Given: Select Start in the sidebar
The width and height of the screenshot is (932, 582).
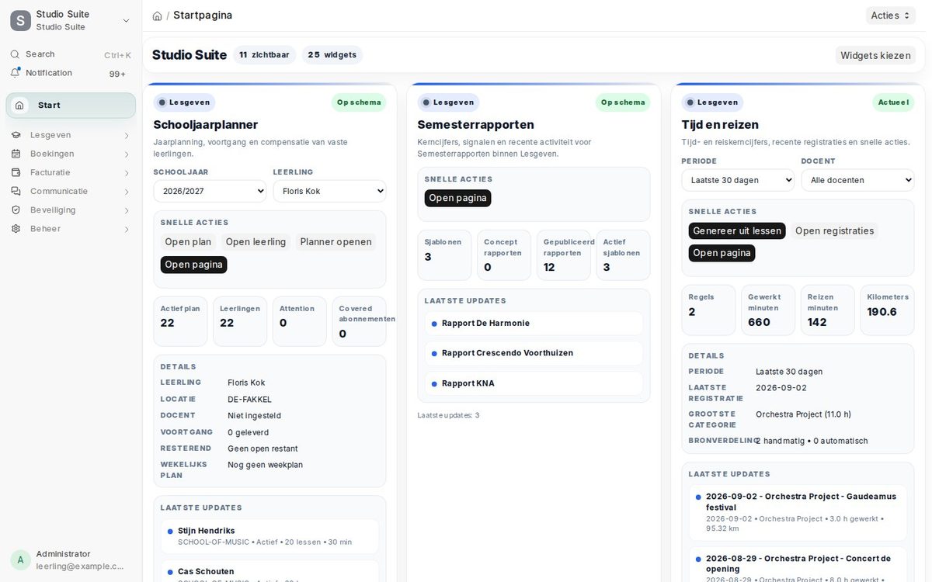Looking at the screenshot, I should (71, 106).
